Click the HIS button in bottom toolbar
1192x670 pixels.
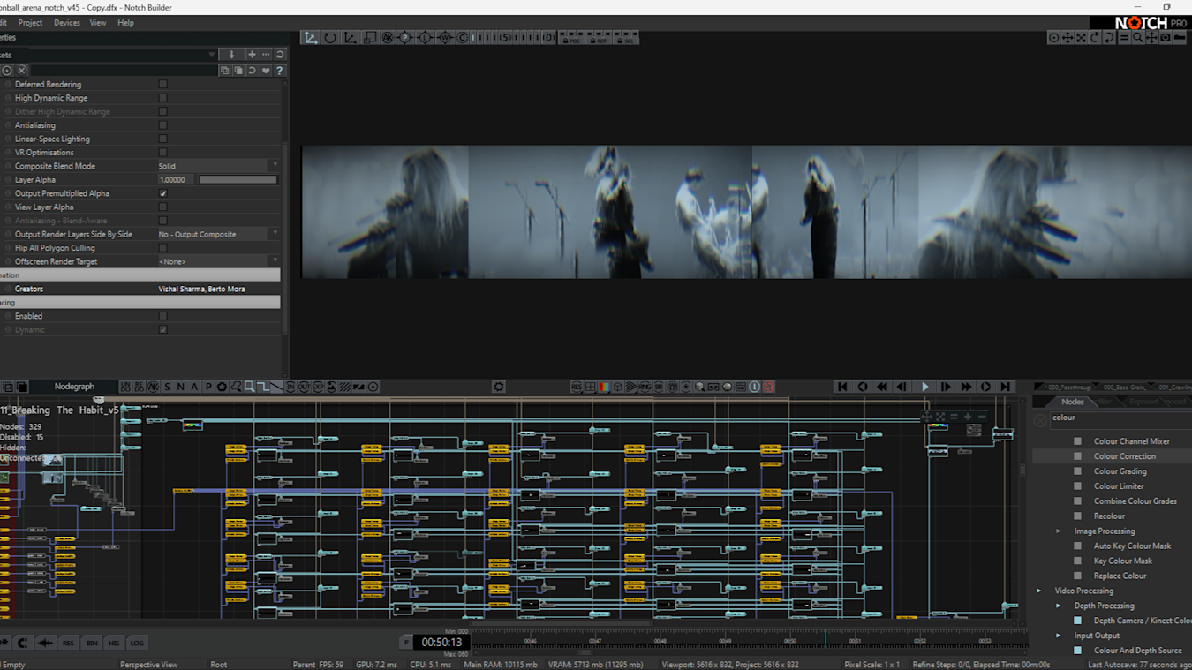(114, 643)
